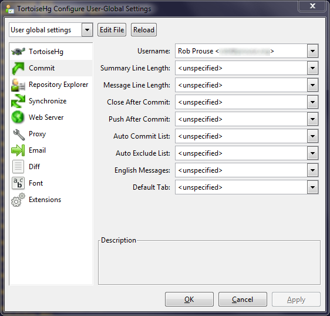Click the 'Auto Commit List:' label
Screen dimensions: 330x316
click(x=142, y=136)
